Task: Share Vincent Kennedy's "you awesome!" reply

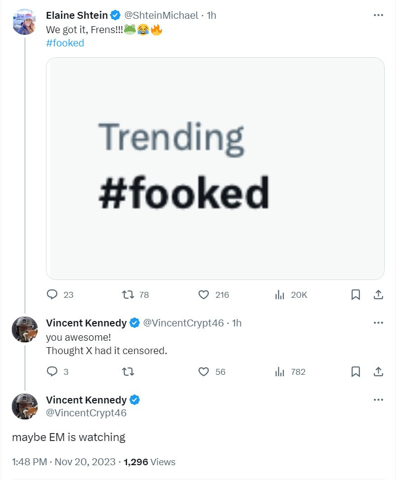Action: (x=378, y=372)
